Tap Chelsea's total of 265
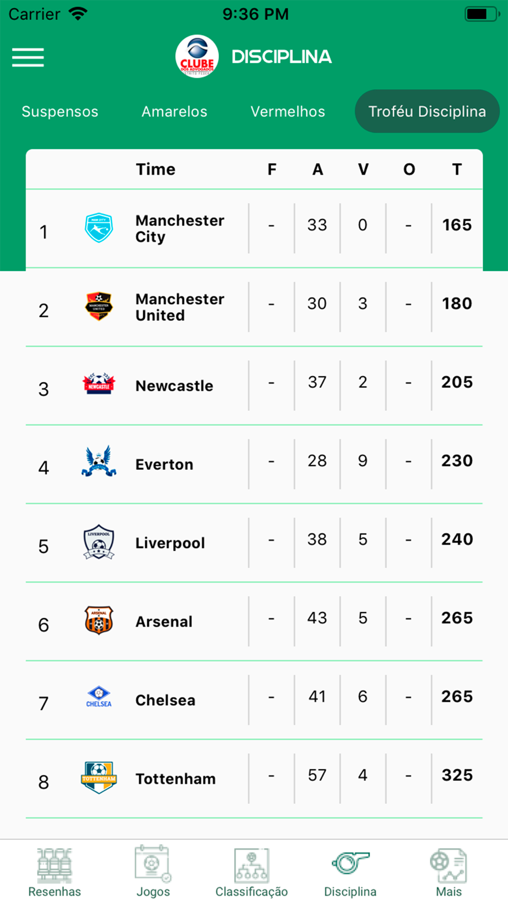Image resolution: width=508 pixels, height=904 pixels. click(x=457, y=697)
